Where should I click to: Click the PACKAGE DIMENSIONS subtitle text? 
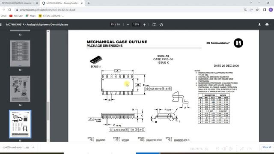104,46
